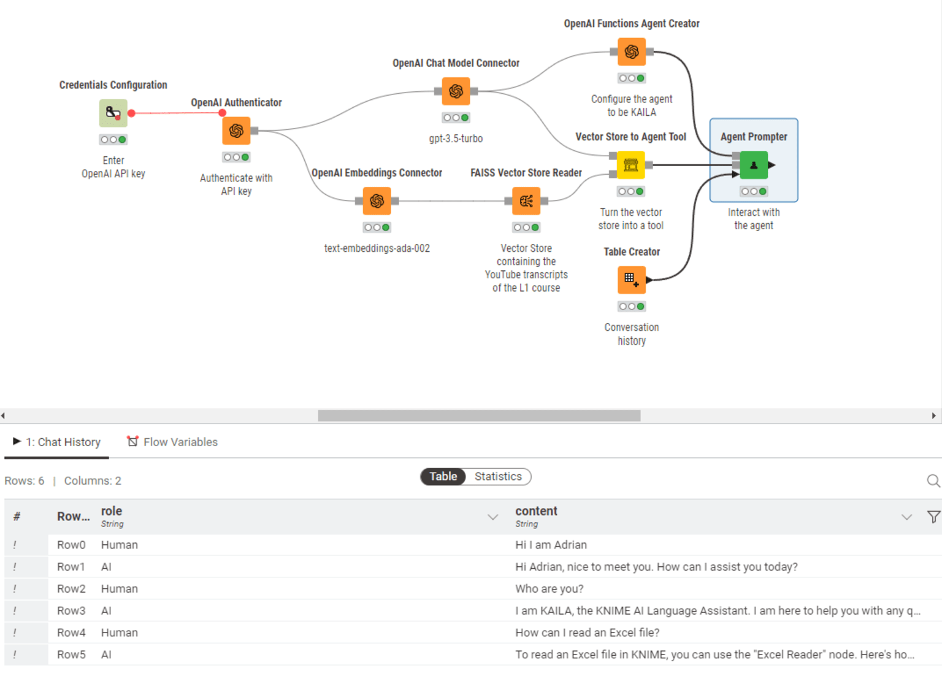Select the Row1 row ID cell
942x676 pixels.
(x=71, y=567)
